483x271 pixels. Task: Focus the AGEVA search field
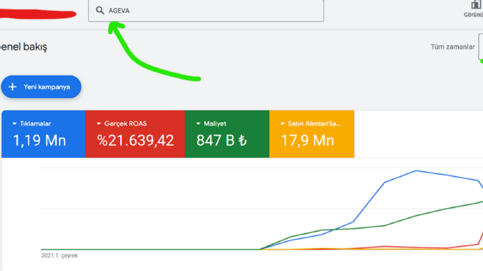coord(206,10)
